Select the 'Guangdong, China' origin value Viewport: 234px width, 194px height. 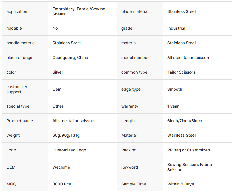(x=70, y=58)
